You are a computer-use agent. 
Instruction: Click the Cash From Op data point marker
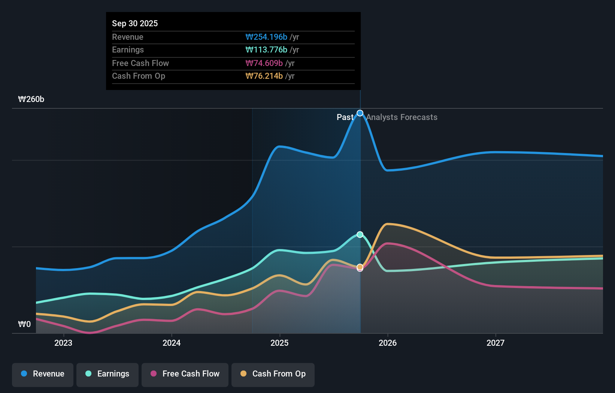tap(360, 267)
